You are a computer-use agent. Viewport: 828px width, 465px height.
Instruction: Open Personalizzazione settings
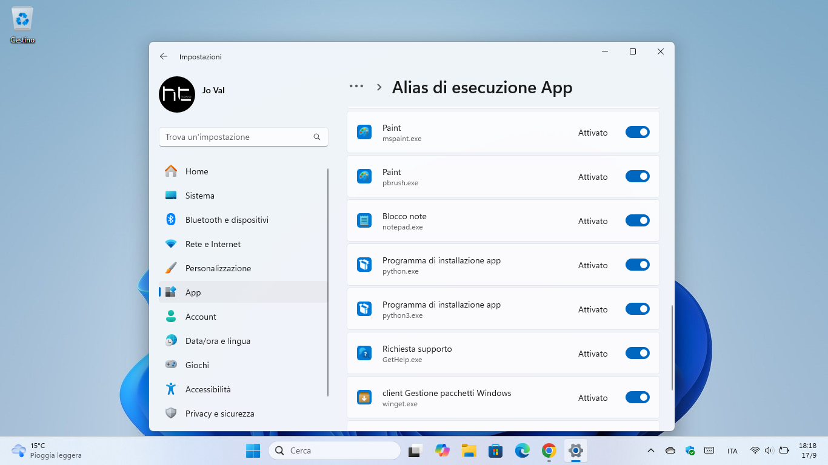(243, 268)
